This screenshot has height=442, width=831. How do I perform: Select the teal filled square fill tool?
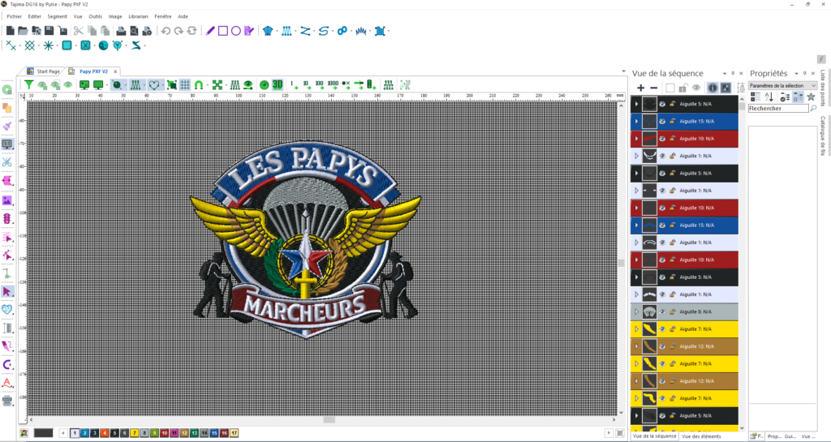click(x=67, y=45)
